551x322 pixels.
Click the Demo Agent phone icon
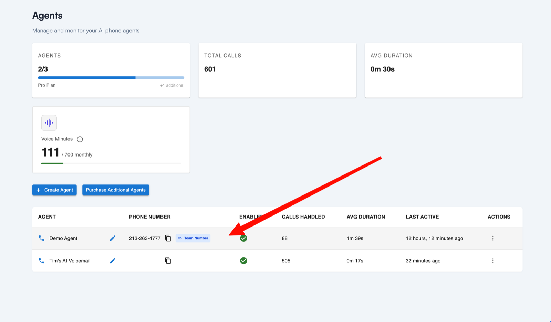42,238
